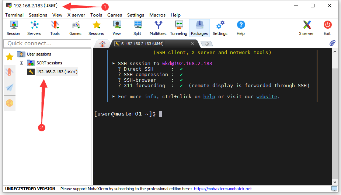Open the X server menu

[x=76, y=15]
